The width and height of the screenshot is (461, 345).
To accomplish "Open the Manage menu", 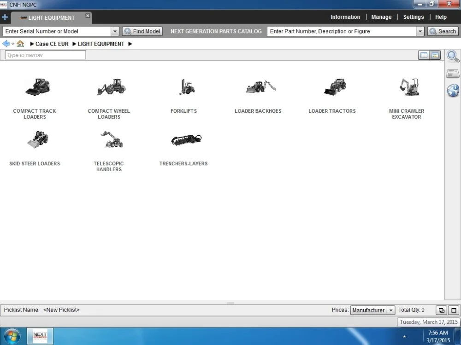I will 381,17.
